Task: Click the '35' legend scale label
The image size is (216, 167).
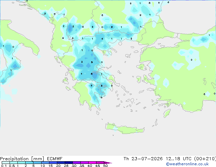Action: pyautogui.click(x=82, y=166)
